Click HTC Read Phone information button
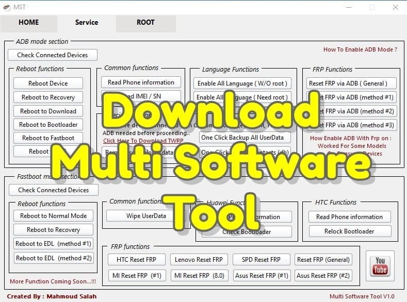407x302 pixels. (x=350, y=217)
